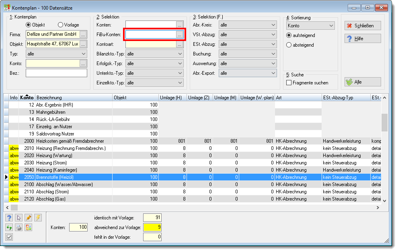This screenshot has height=252, width=398.
Task: Click the Bezeichnung column header
Action: pos(74,97)
